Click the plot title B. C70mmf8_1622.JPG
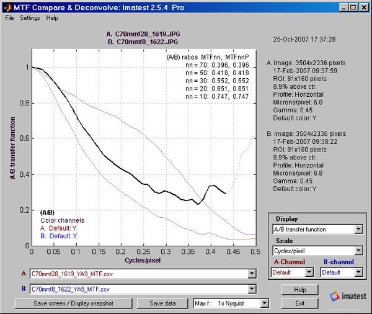 [143, 42]
